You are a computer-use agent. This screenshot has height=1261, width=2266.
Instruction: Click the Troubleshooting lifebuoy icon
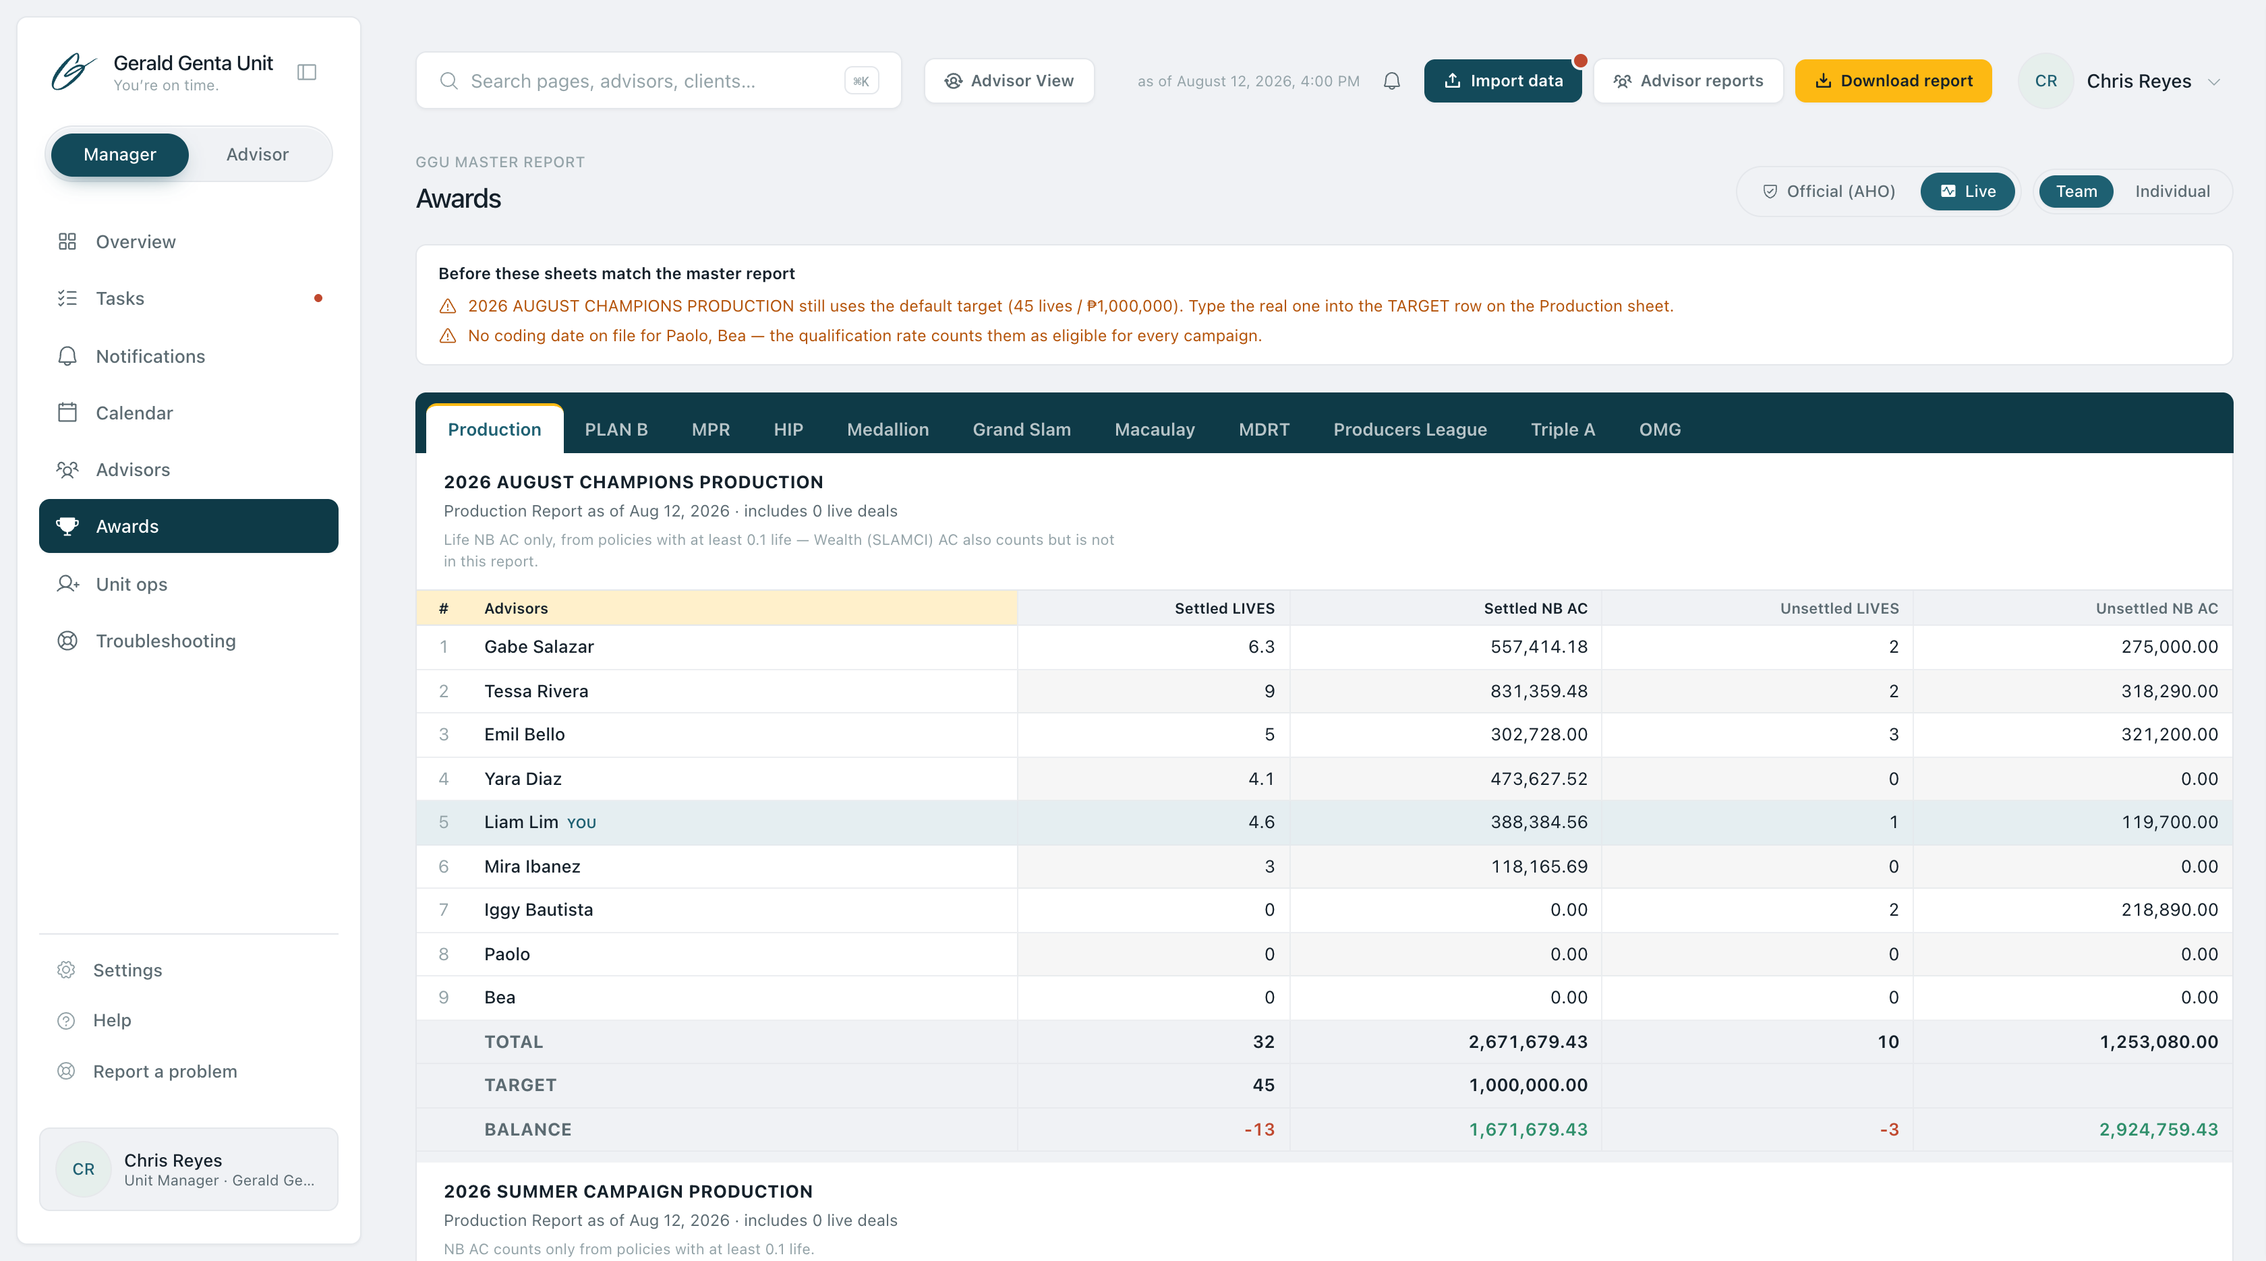pos(67,641)
